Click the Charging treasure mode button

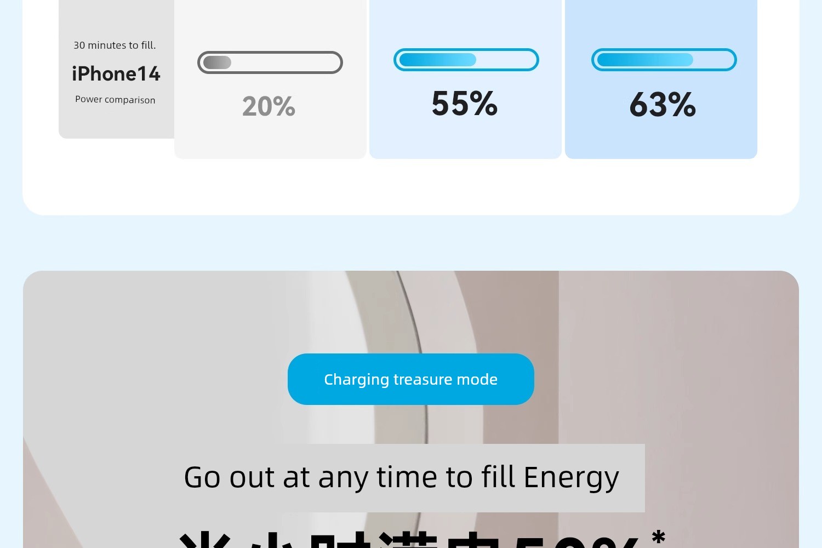pos(411,379)
